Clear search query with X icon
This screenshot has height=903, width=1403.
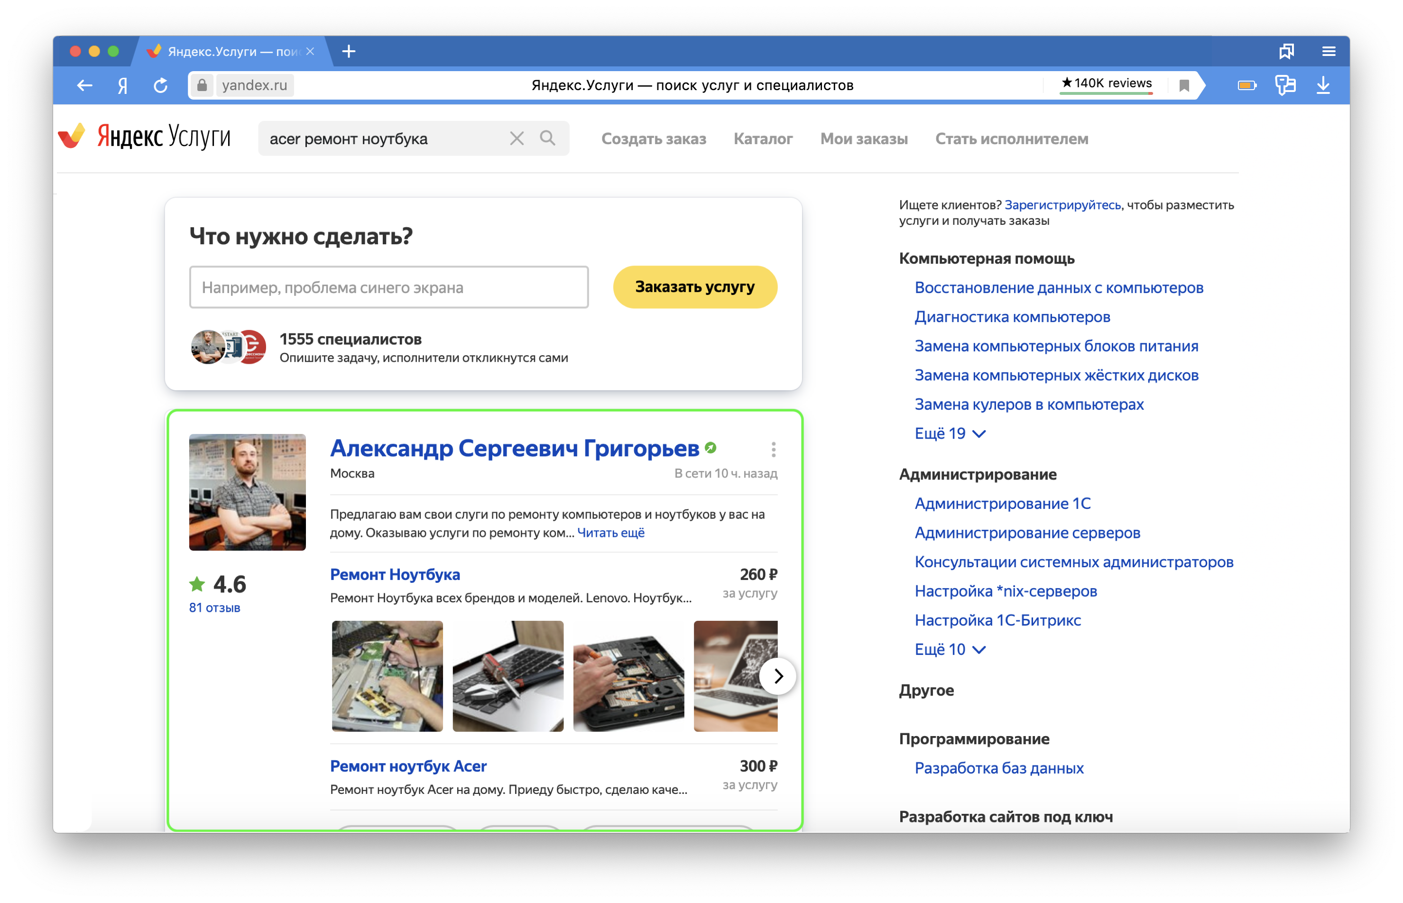pyautogui.click(x=517, y=138)
